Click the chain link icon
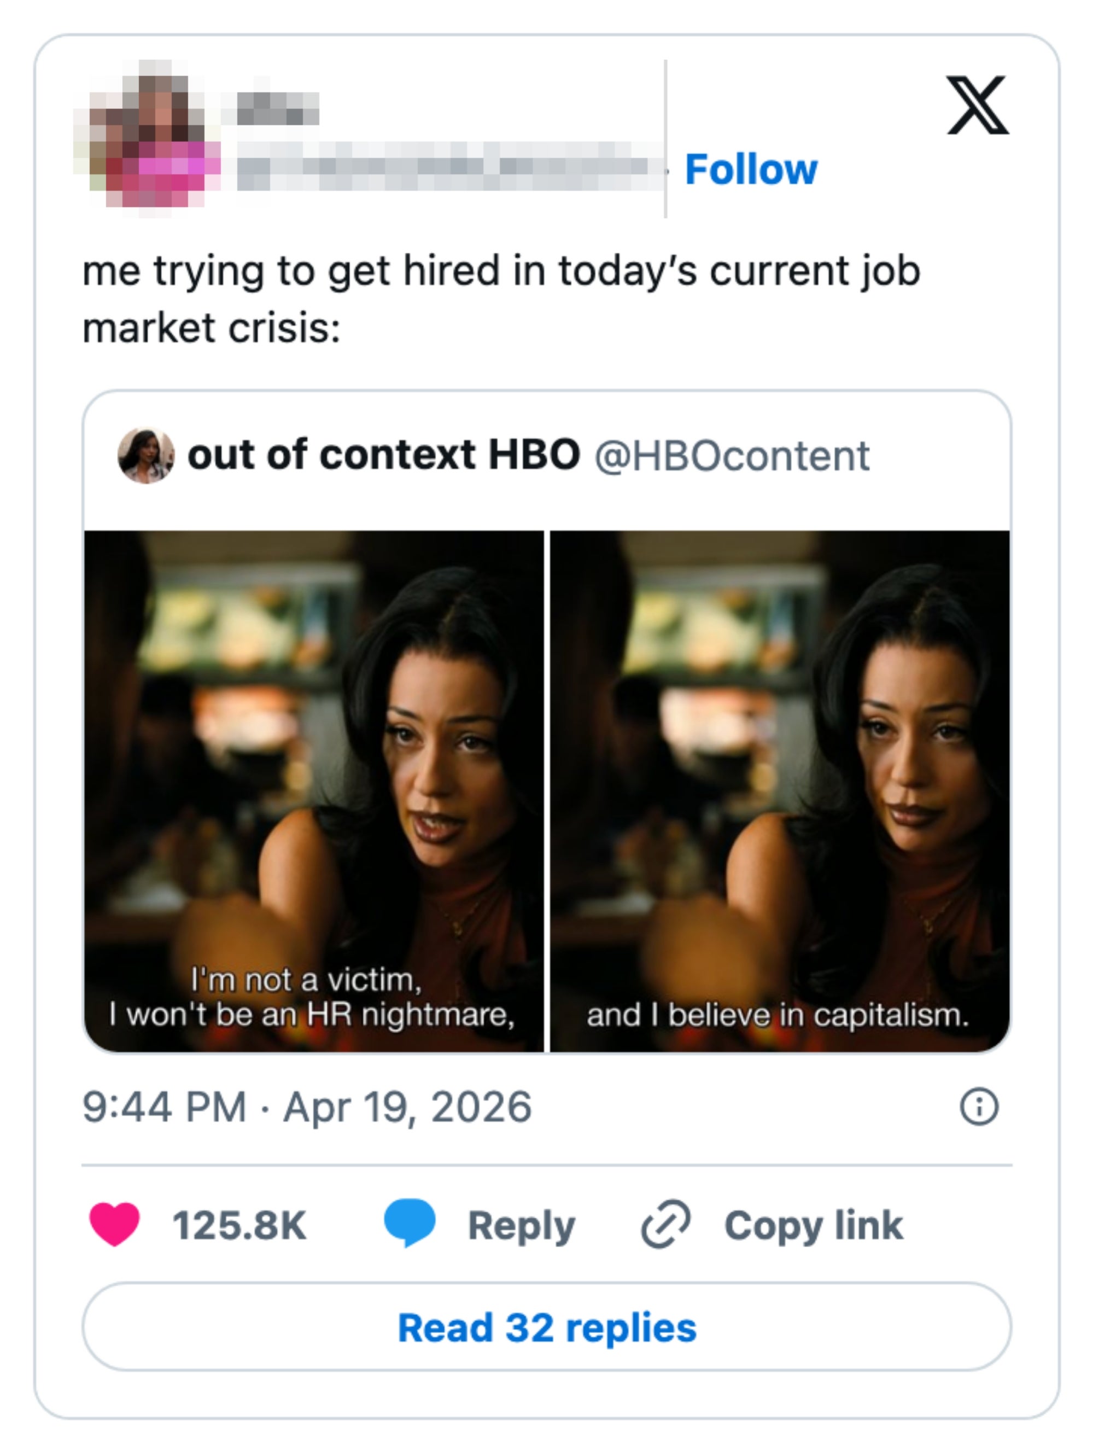This screenshot has height=1455, width=1093. click(x=665, y=1224)
